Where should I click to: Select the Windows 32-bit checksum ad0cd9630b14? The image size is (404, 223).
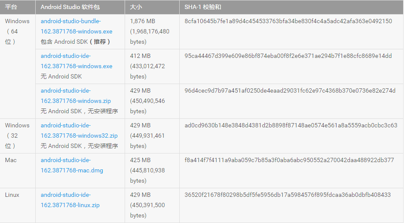(291, 125)
